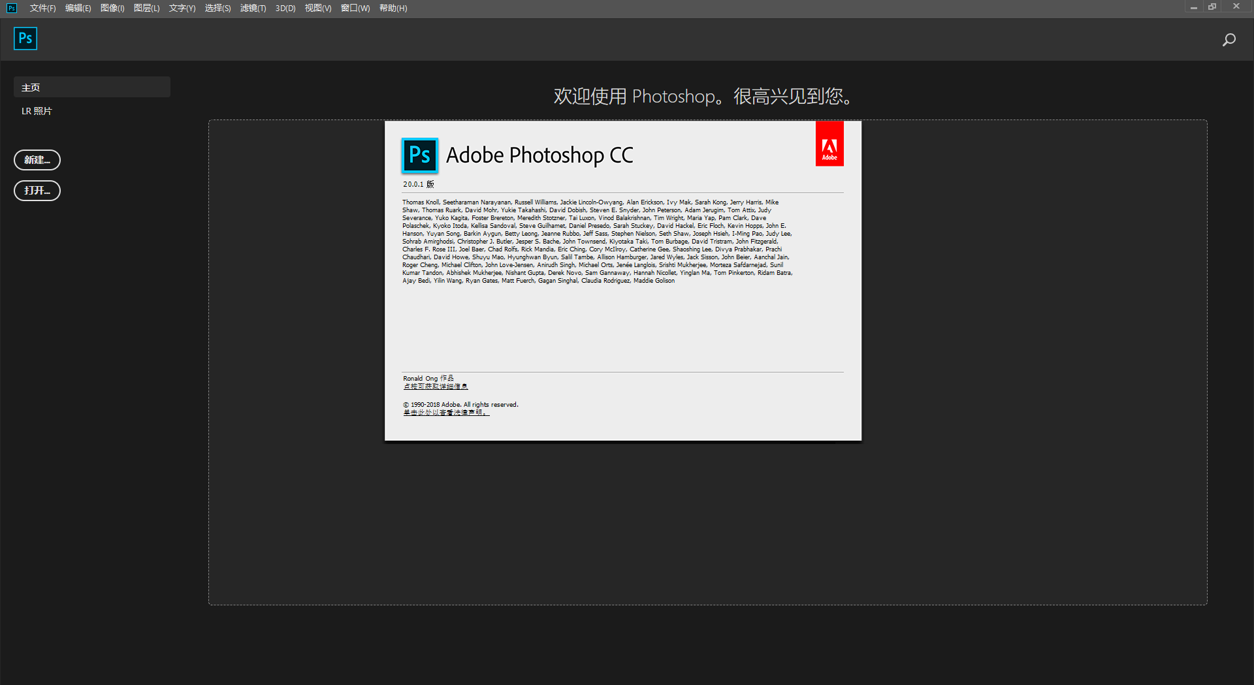Click the Adobe Photoshop CC title text
This screenshot has width=1254, height=685.
click(x=539, y=155)
